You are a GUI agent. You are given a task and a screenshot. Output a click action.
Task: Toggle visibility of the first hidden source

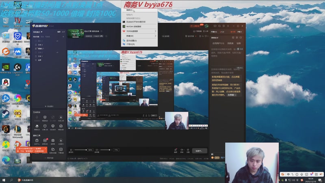pyautogui.click(x=57, y=41)
